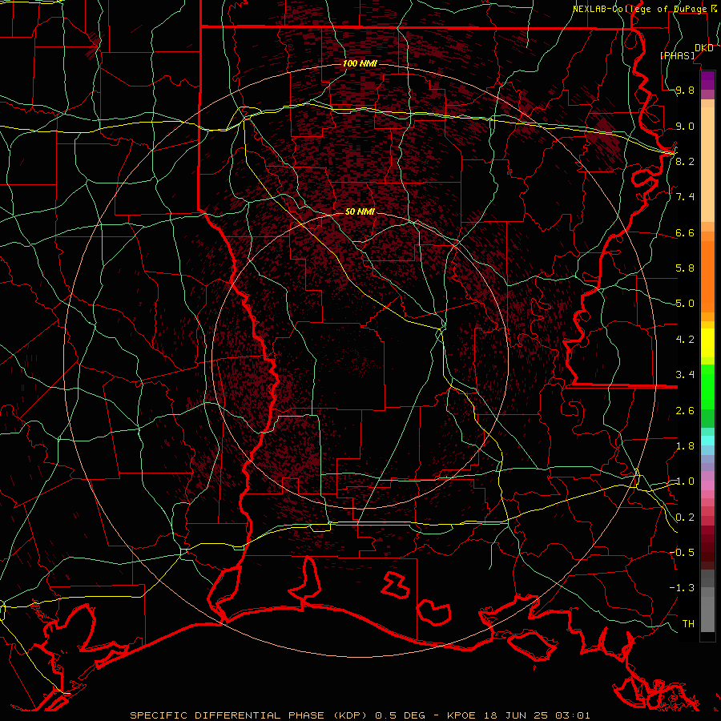This screenshot has width=721, height=721.
Task: Click the 8.2 value on the color scale
Action: click(685, 161)
